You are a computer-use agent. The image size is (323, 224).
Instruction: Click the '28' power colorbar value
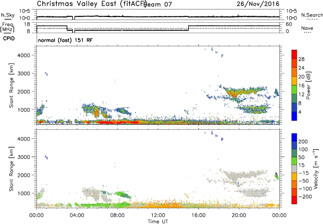301,59
